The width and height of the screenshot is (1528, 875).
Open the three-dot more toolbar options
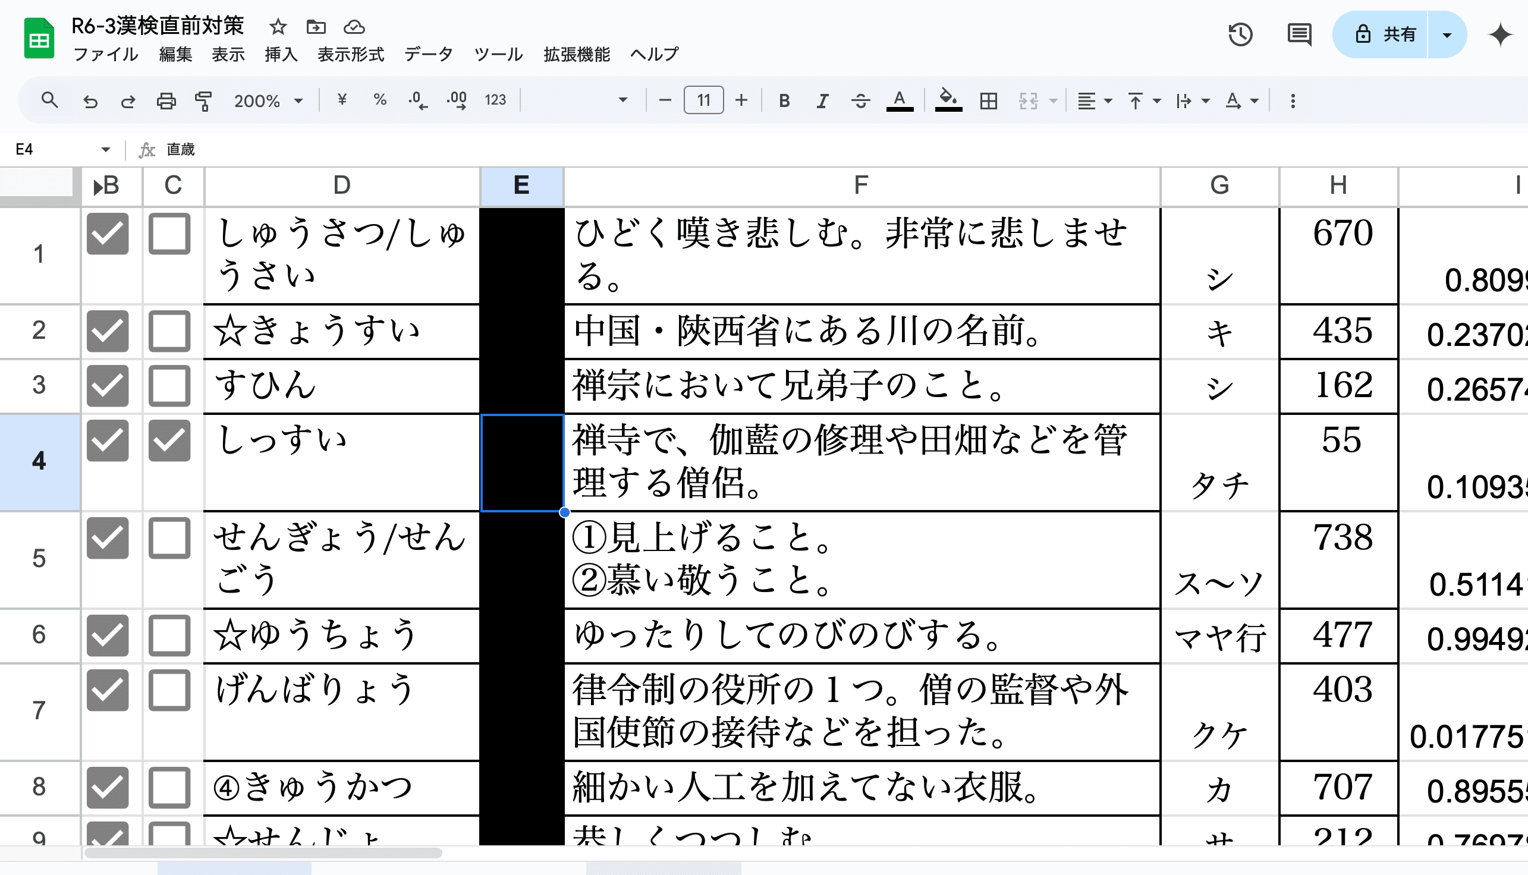(x=1293, y=101)
